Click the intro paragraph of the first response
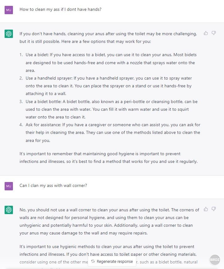This screenshot has width=224, height=269. 108,38
